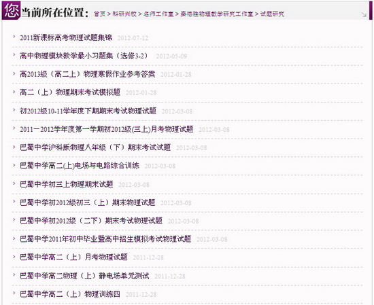
Task: Open 巴蜀中学高二(上)电场与电路综合训练
Action: click(80, 166)
